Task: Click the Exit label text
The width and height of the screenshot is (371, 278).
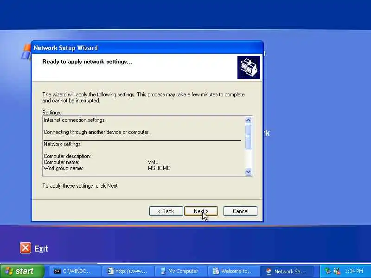Action: coord(41,249)
